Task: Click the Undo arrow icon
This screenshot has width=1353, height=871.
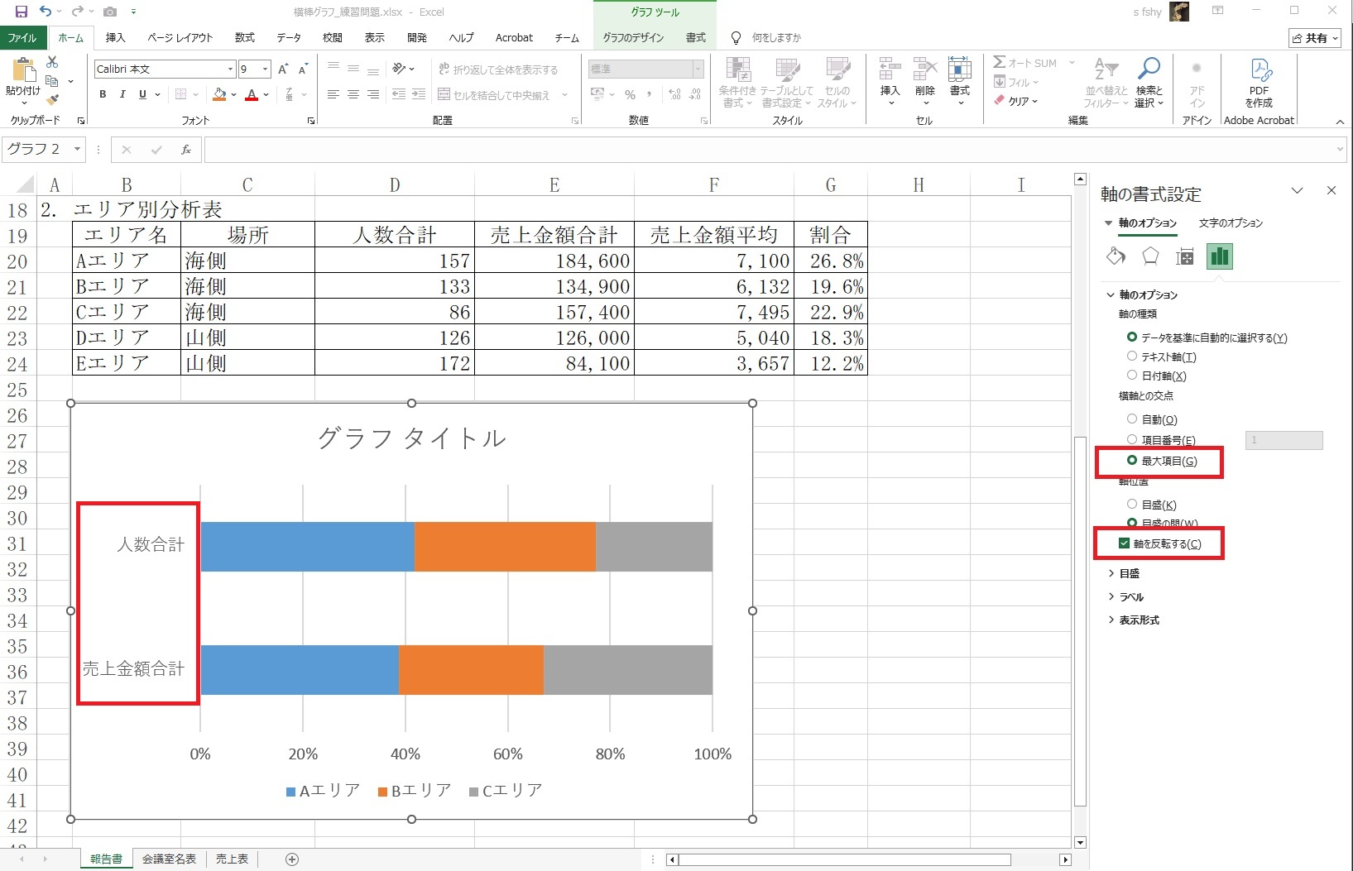Action: tap(46, 12)
